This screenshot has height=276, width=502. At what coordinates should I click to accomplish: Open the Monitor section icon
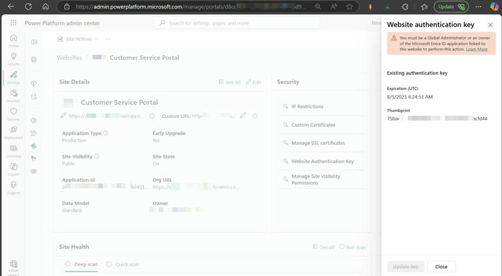click(14, 96)
